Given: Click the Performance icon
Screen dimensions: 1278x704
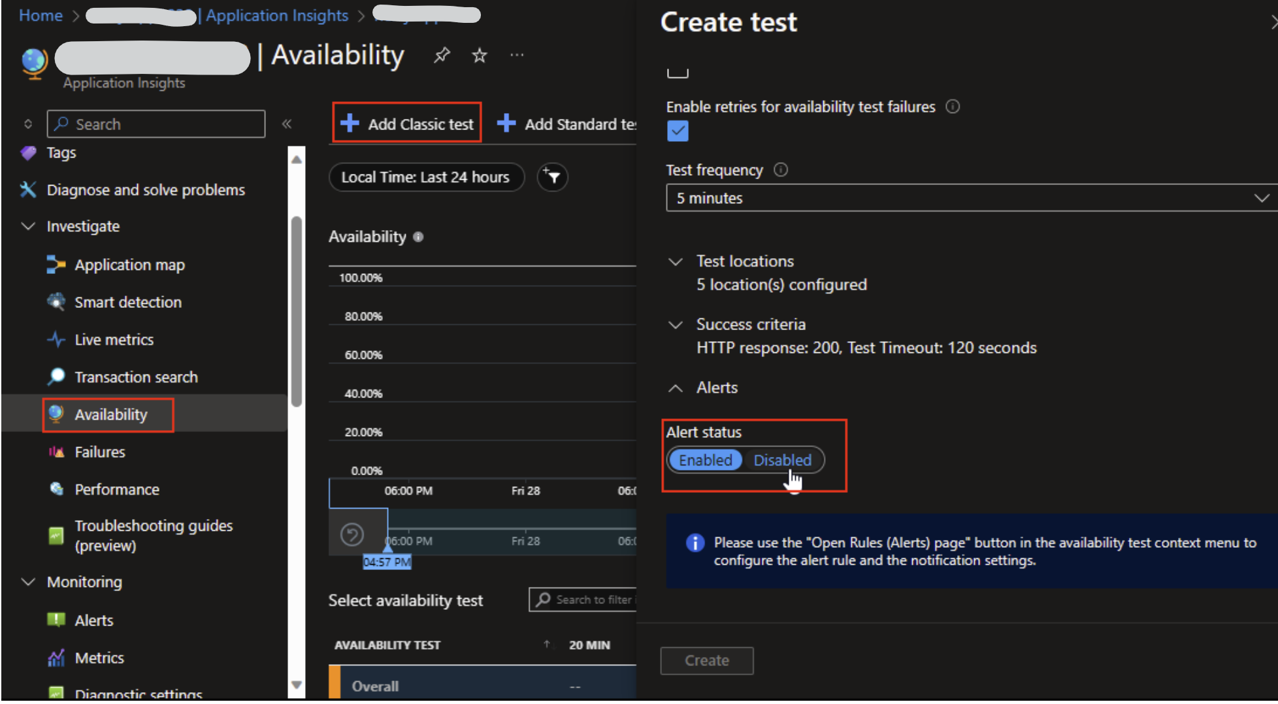Looking at the screenshot, I should pos(56,489).
